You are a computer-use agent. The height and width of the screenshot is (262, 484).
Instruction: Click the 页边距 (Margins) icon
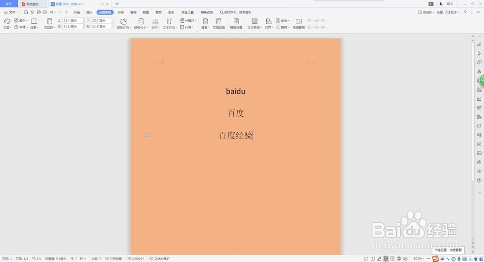(x=49, y=21)
